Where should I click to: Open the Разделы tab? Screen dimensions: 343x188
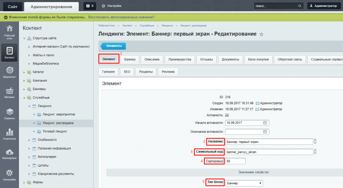(146, 72)
